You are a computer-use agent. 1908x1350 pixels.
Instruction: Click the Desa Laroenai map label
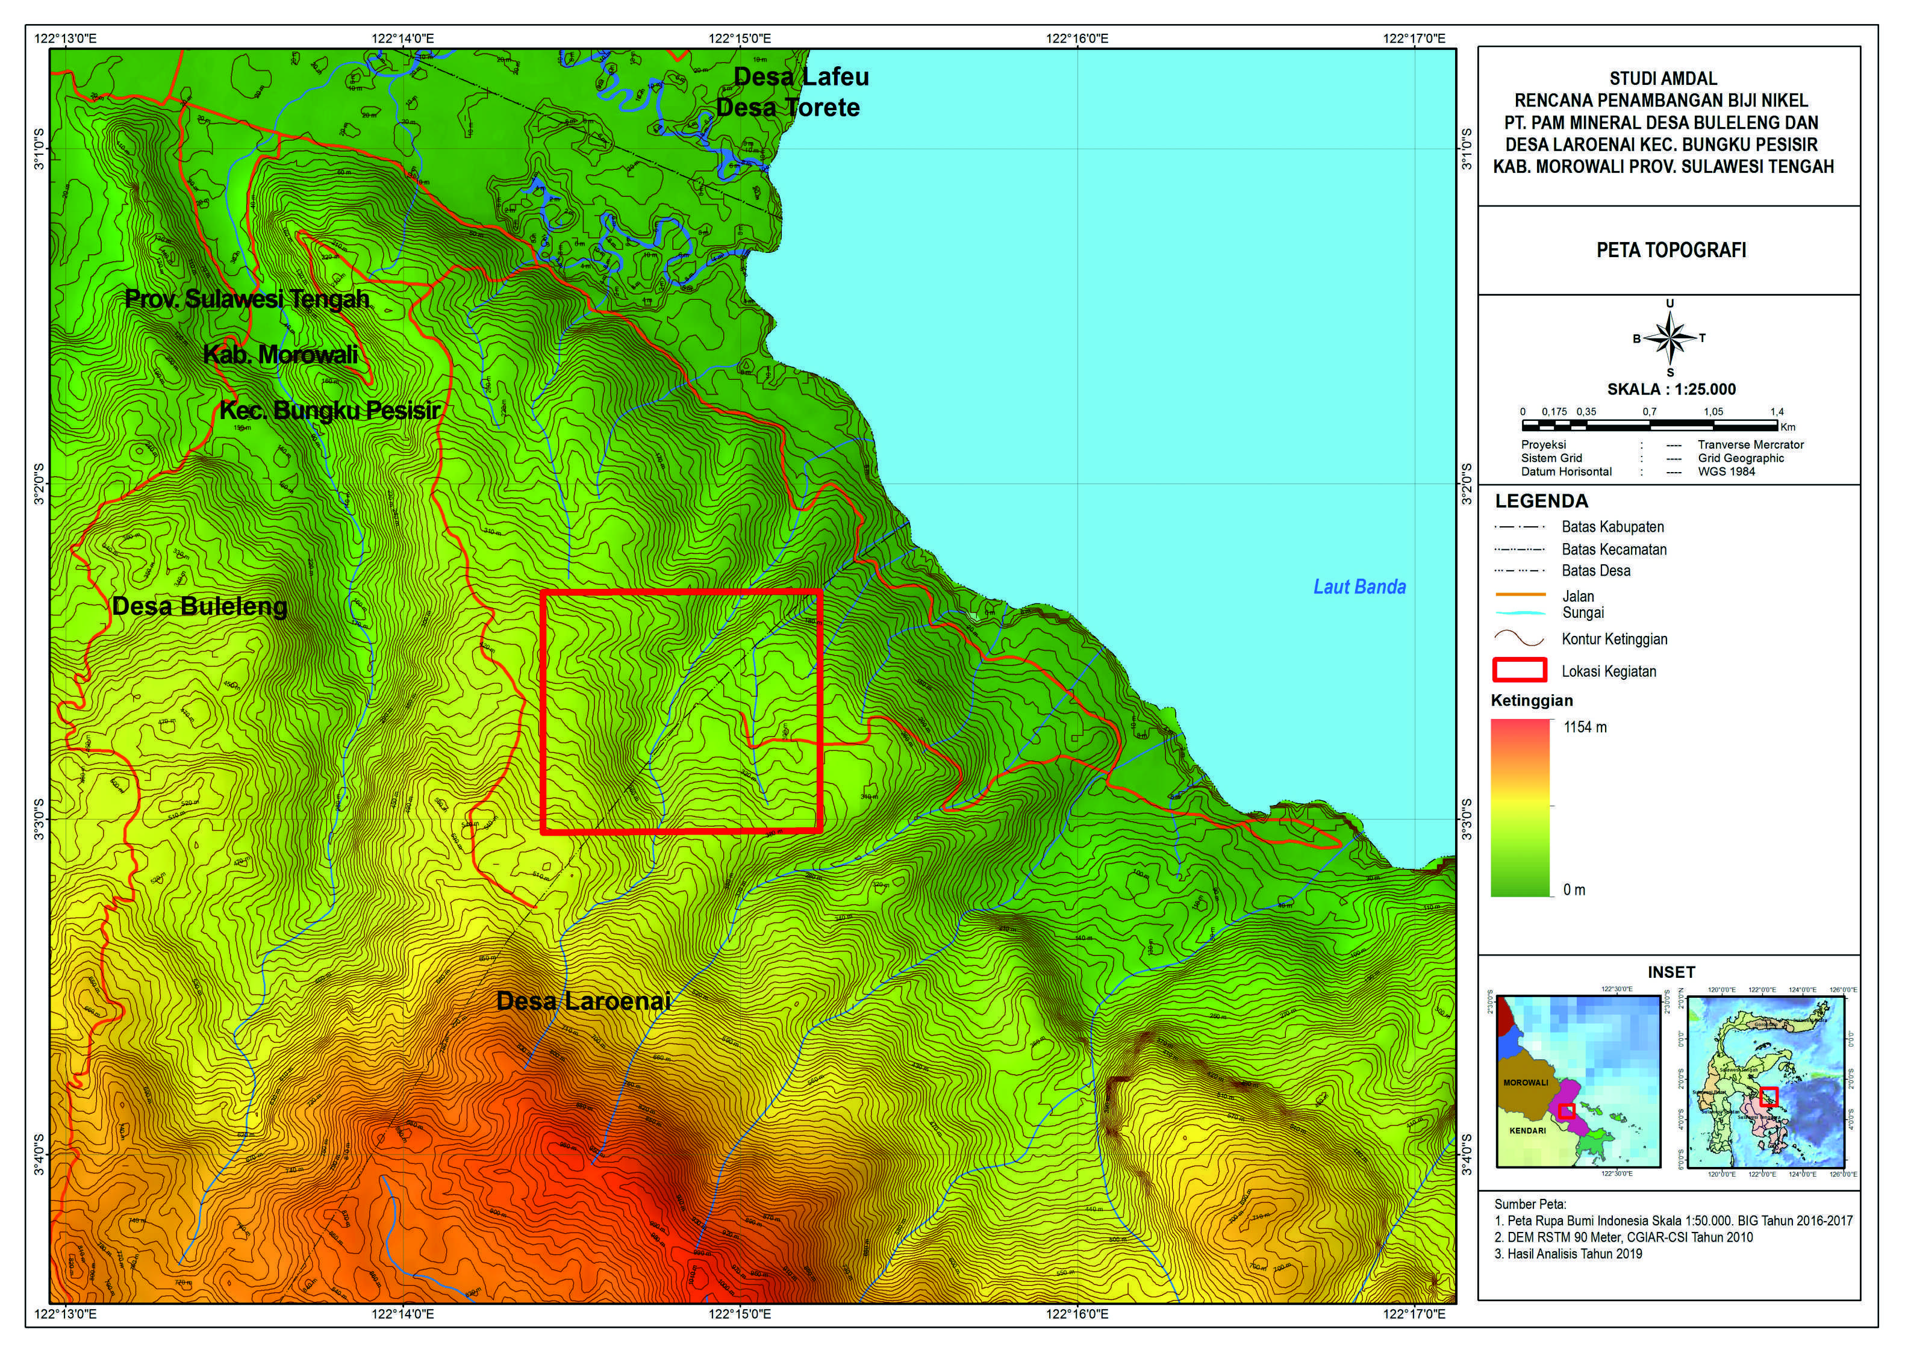pos(584,1001)
